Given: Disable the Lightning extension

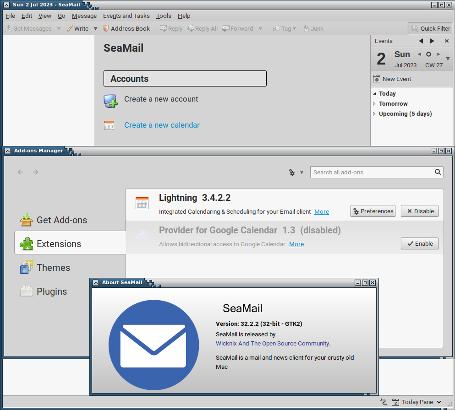Looking at the screenshot, I should (x=420, y=211).
